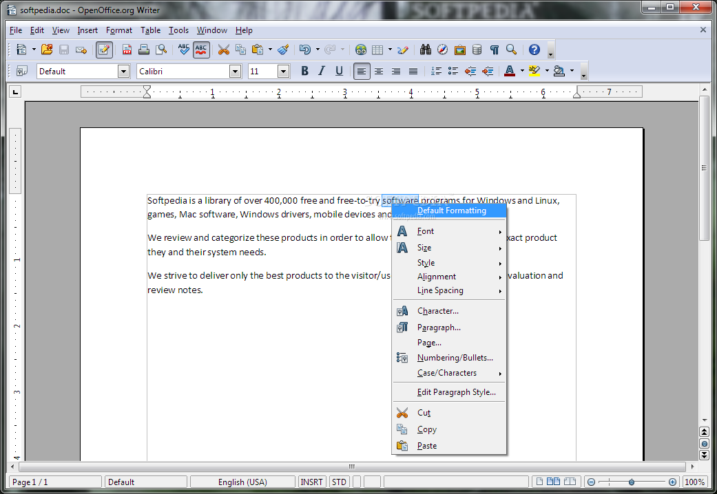Click the Increase Indent icon

coord(488,71)
